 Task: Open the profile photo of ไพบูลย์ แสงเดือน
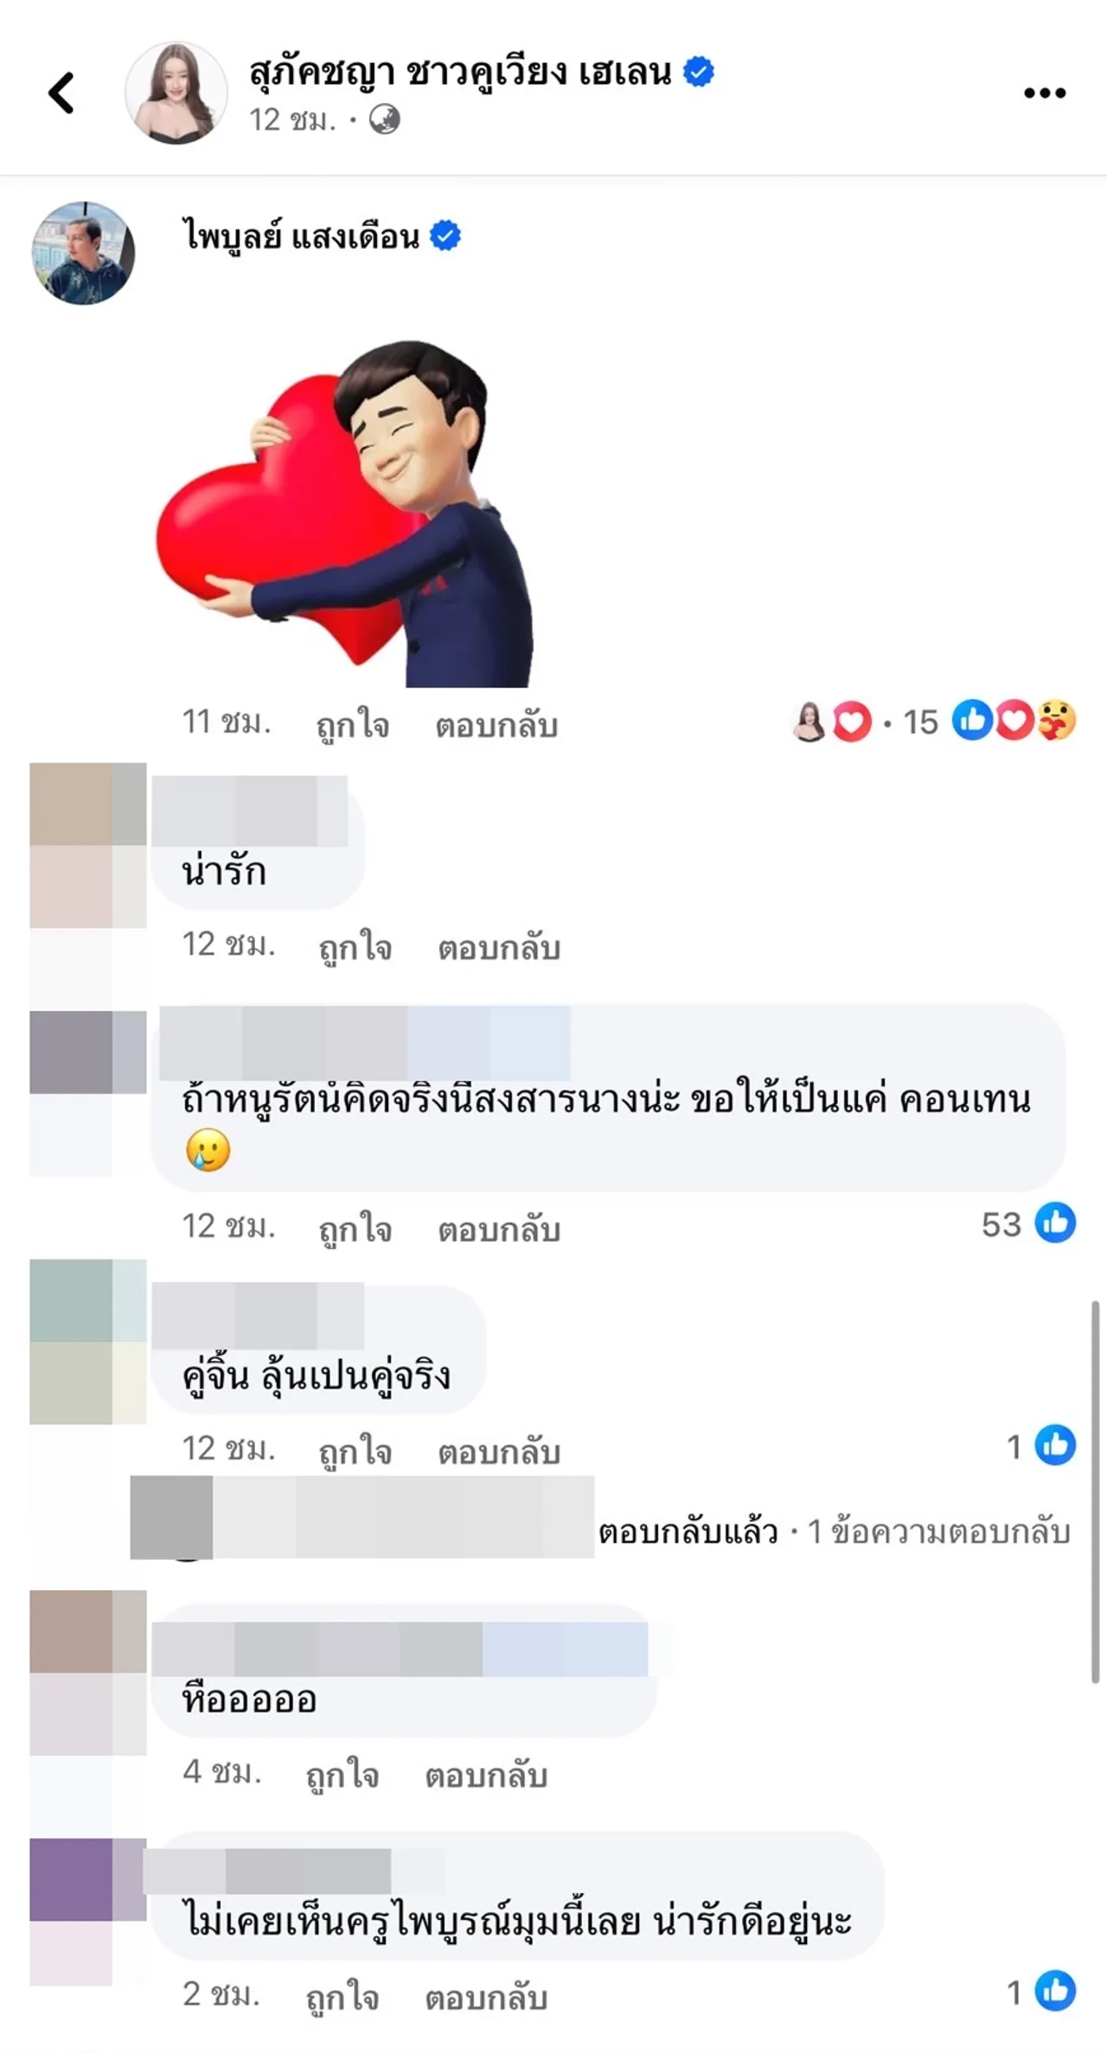(x=83, y=253)
